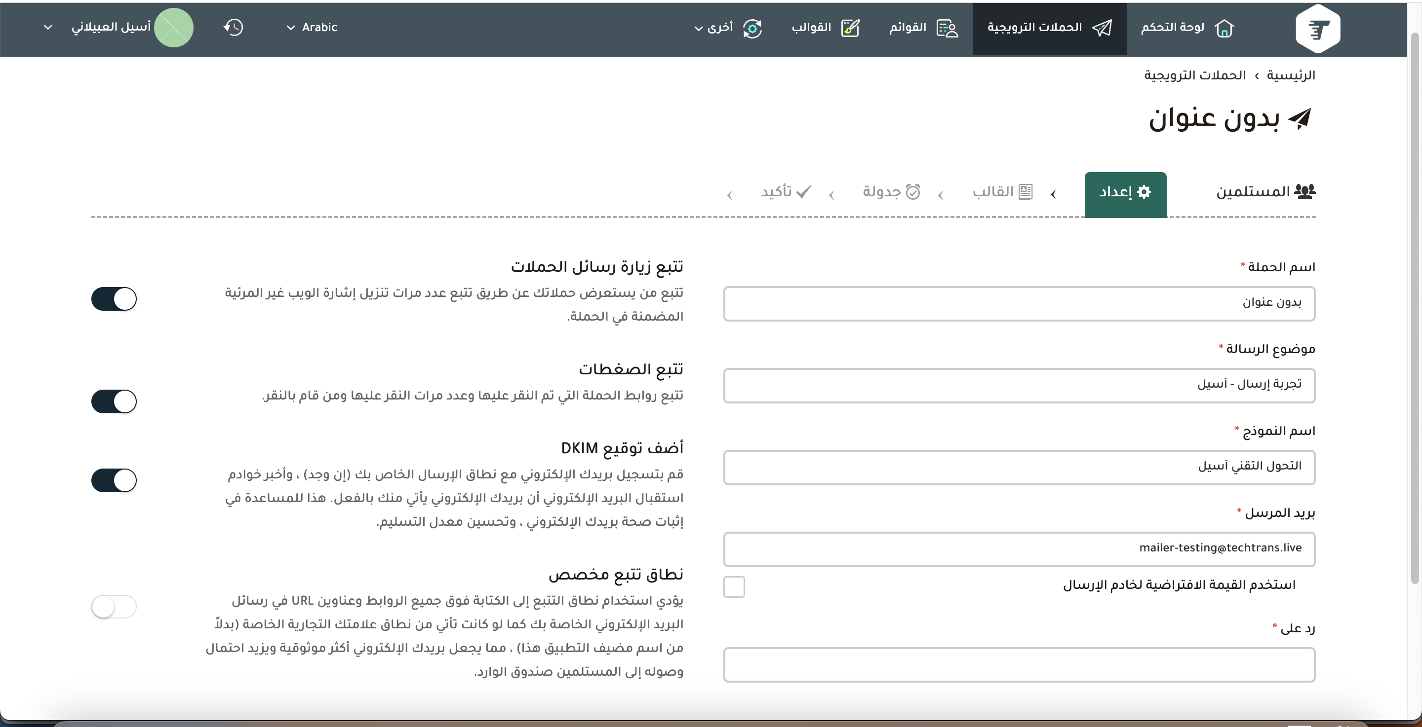This screenshot has width=1422, height=727.
Task: Expand user account menu chevron
Action: click(48, 27)
